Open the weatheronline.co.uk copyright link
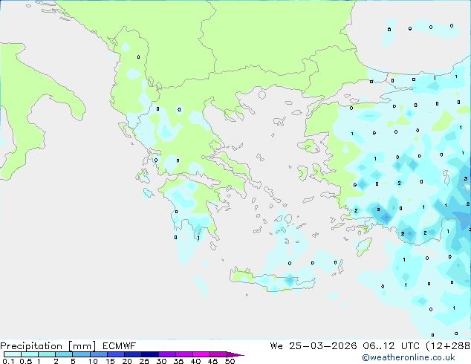Screen dimensions: 471x364 409,357
